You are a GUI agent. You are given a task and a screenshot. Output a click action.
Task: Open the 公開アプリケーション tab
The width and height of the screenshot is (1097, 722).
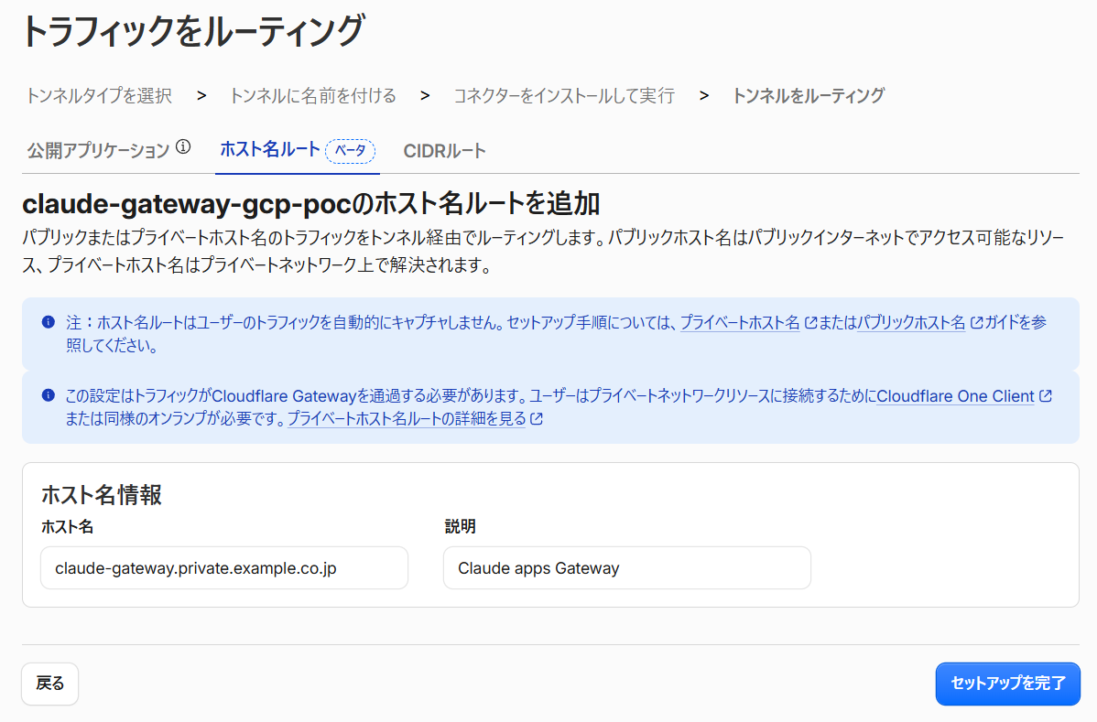click(98, 150)
